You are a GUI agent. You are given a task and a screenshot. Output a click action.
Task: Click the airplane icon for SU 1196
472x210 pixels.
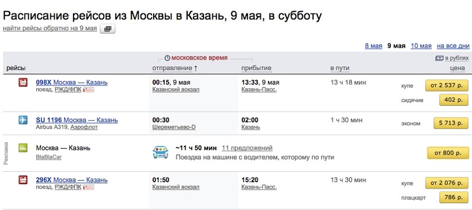click(x=23, y=121)
